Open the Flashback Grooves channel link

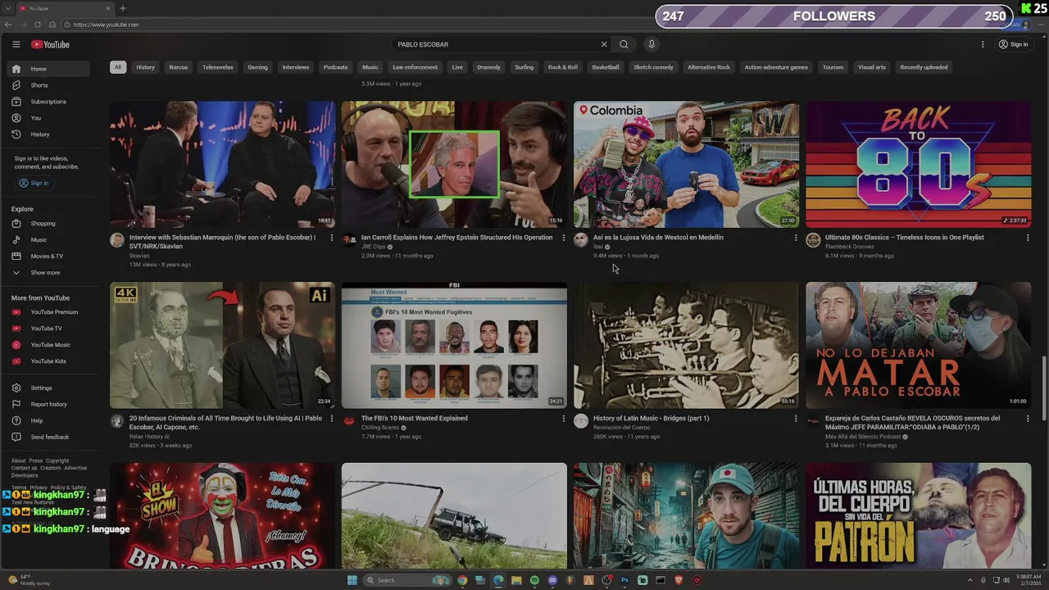point(849,247)
